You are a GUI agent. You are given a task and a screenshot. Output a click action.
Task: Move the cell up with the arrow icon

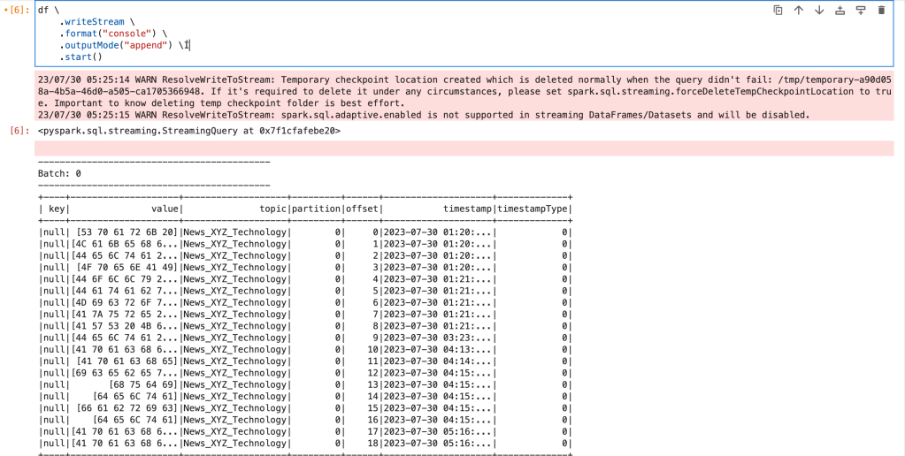(798, 11)
